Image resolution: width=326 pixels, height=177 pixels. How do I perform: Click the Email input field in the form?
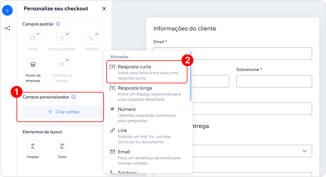[233, 53]
